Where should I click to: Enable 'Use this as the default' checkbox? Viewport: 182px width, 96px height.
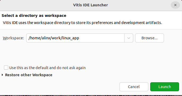[6, 68]
